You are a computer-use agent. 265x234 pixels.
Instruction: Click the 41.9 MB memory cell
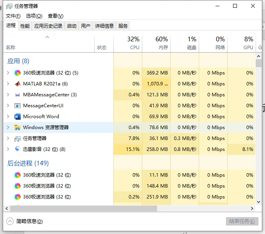[156, 106]
